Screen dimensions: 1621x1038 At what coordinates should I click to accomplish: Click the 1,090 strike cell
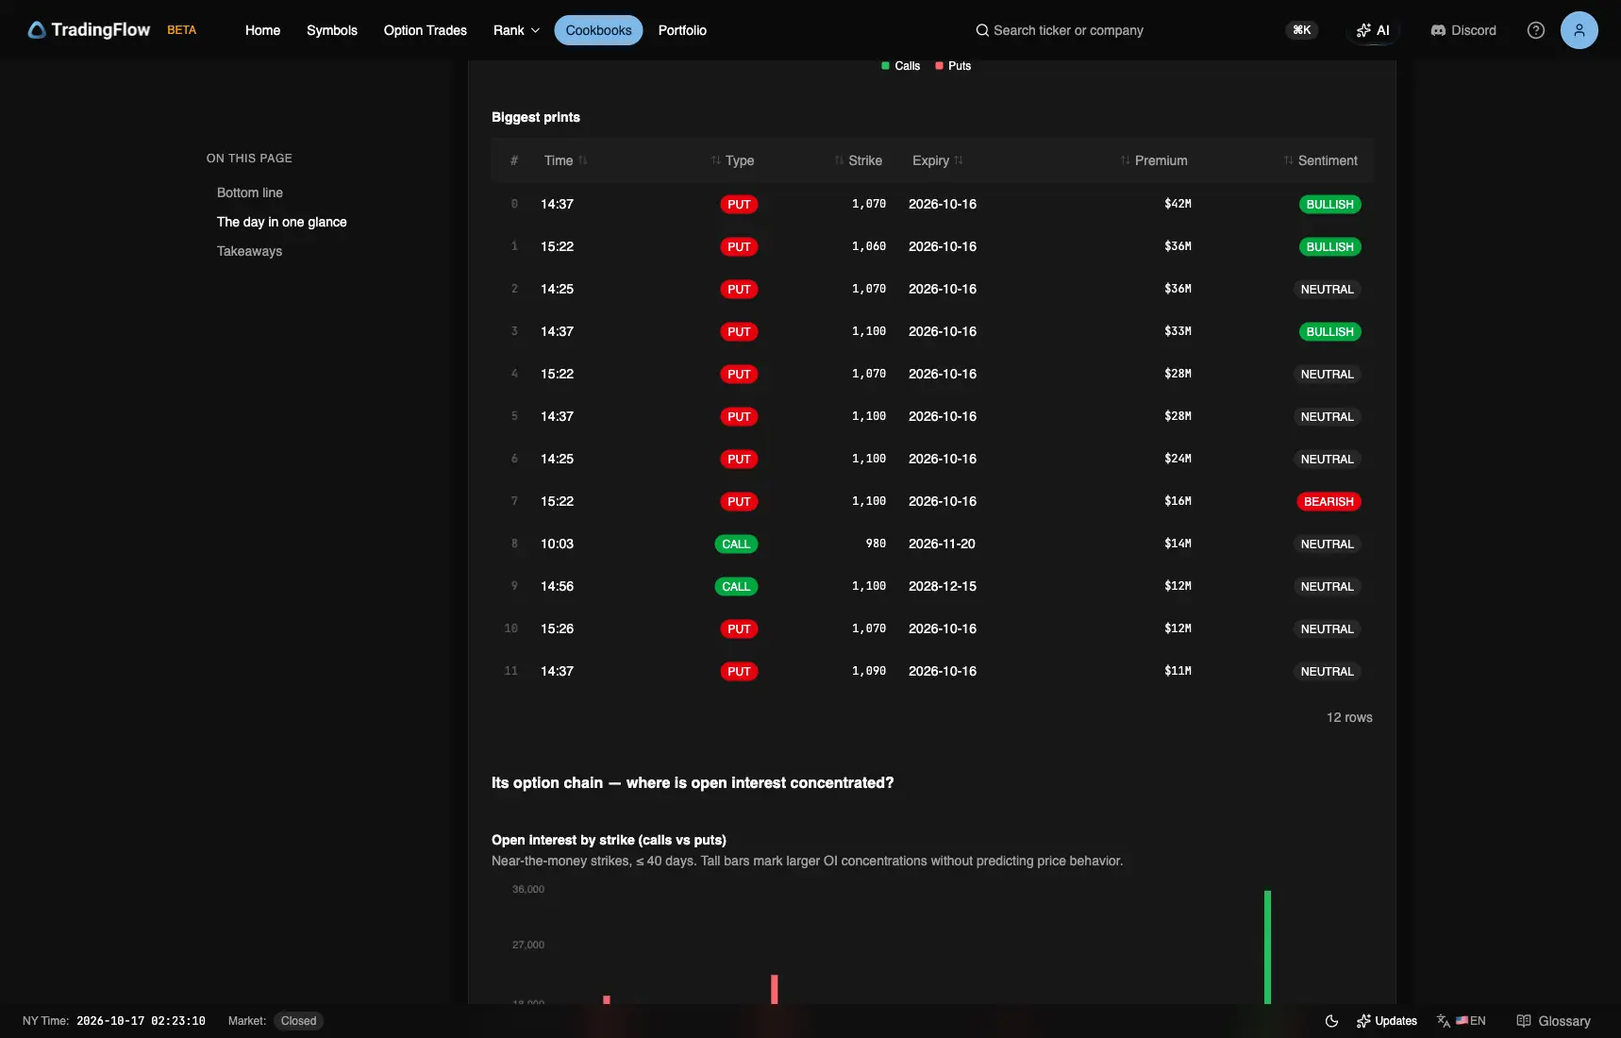[869, 671]
